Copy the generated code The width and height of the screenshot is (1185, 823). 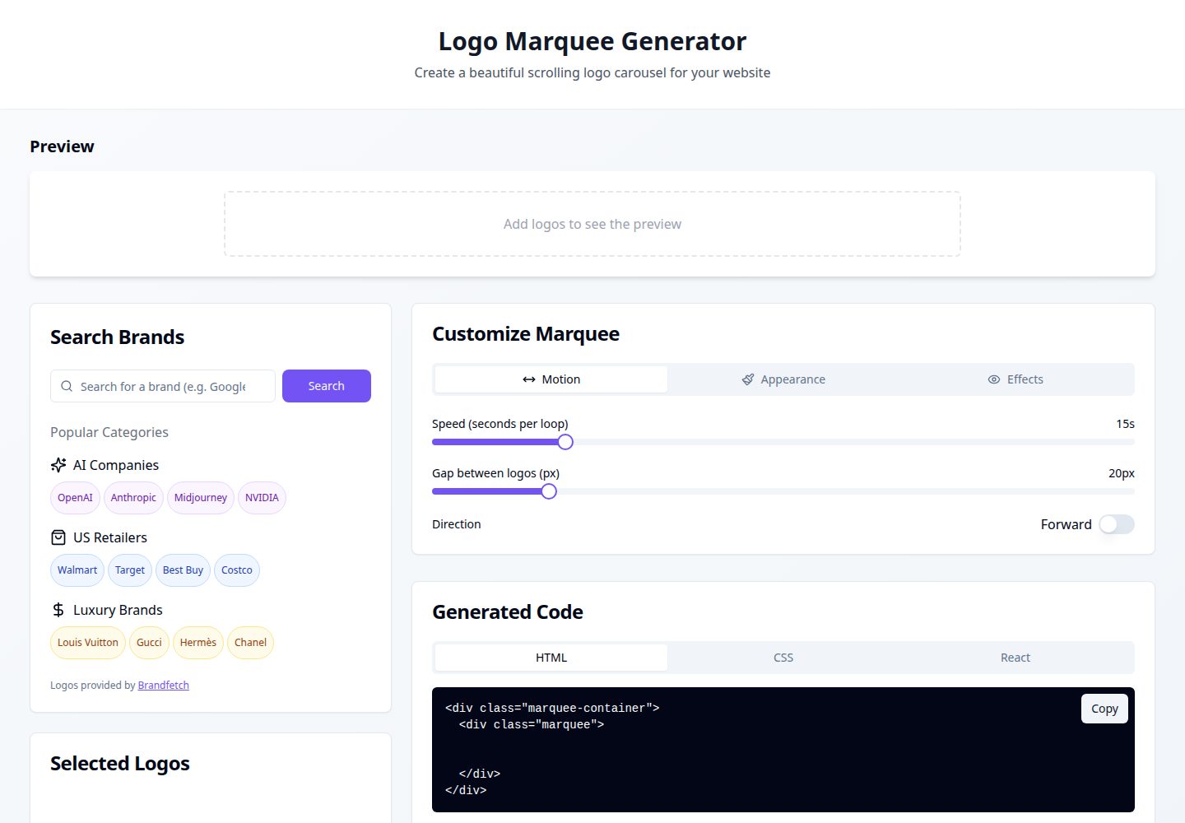pyautogui.click(x=1104, y=709)
